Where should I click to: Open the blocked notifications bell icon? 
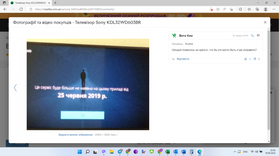pyautogui.click(x=211, y=9)
